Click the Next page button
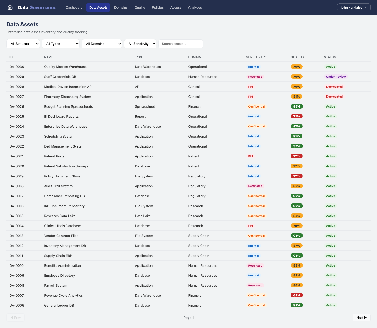This screenshot has width=377, height=328. [x=362, y=318]
